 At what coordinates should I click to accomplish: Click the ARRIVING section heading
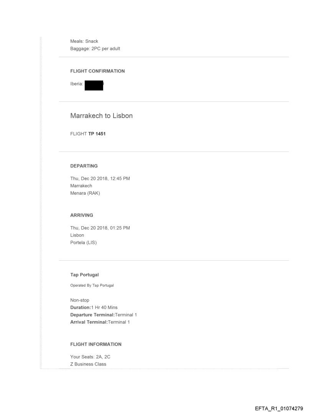82,215
